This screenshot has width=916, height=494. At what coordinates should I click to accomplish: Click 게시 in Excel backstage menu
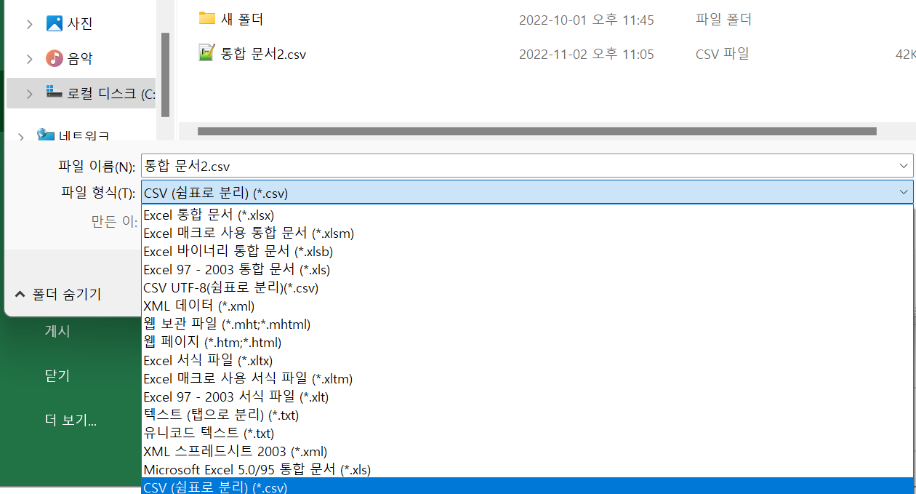(57, 331)
